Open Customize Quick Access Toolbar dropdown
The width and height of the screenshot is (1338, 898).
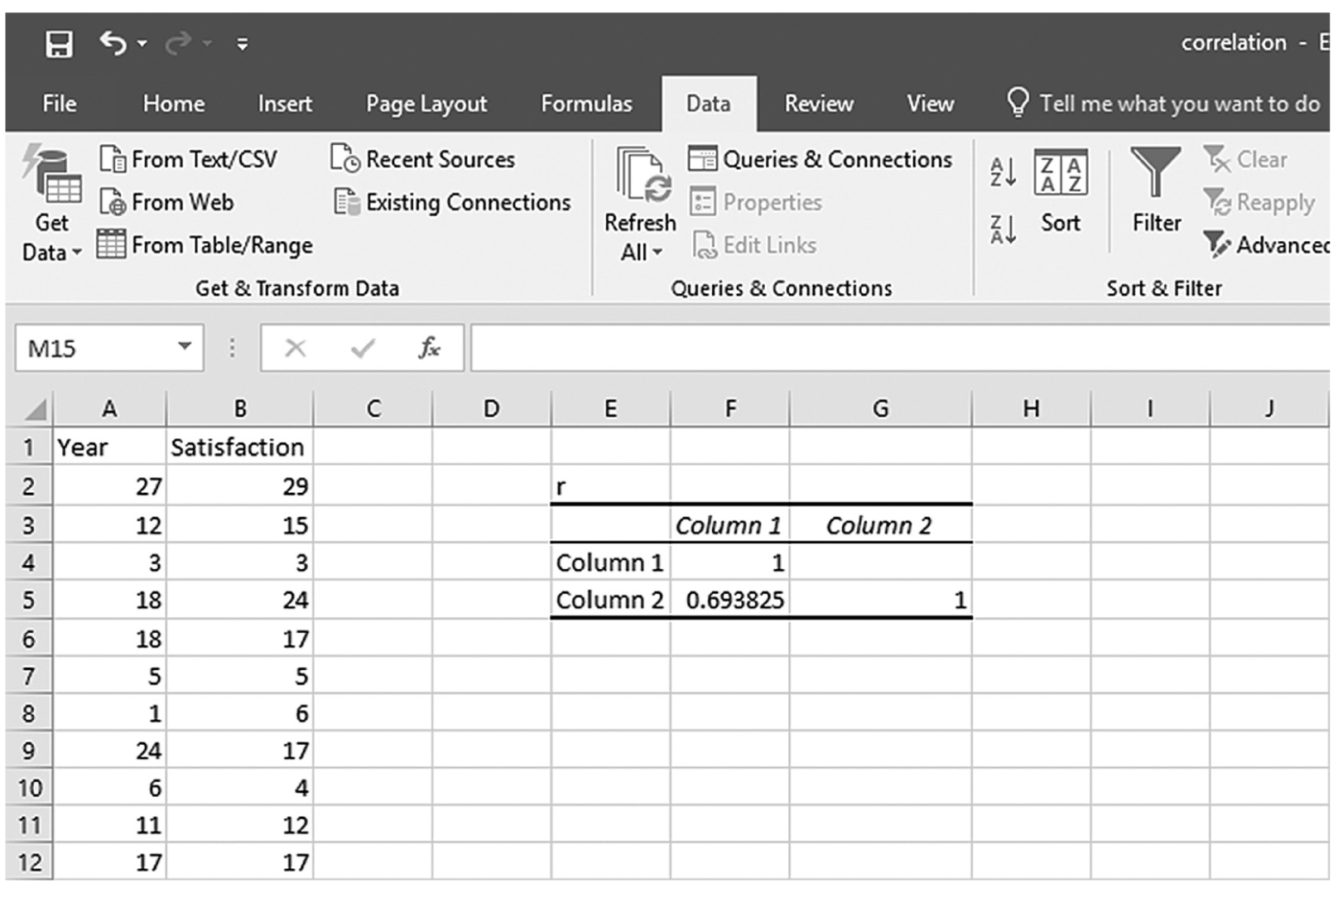243,44
